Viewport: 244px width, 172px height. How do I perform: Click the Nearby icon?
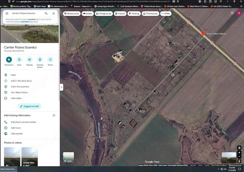pyautogui.click(x=29, y=60)
